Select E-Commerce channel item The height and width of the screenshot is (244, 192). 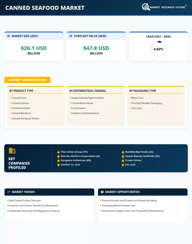click(78, 108)
